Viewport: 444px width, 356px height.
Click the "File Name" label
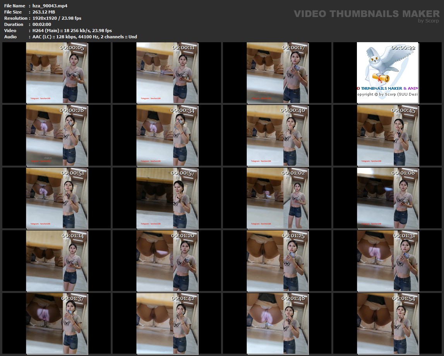(x=14, y=6)
